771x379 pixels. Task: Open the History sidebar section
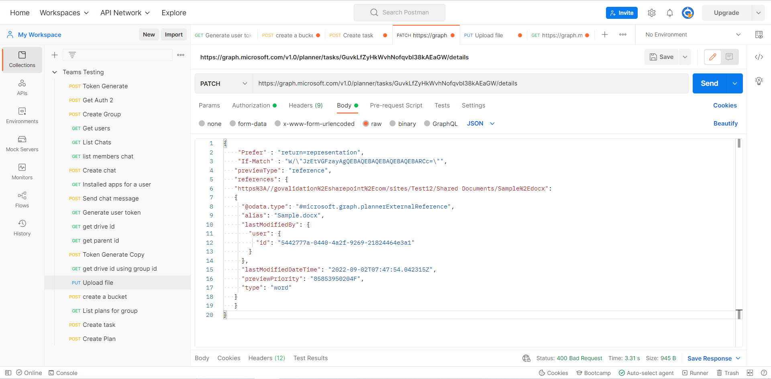pyautogui.click(x=22, y=228)
